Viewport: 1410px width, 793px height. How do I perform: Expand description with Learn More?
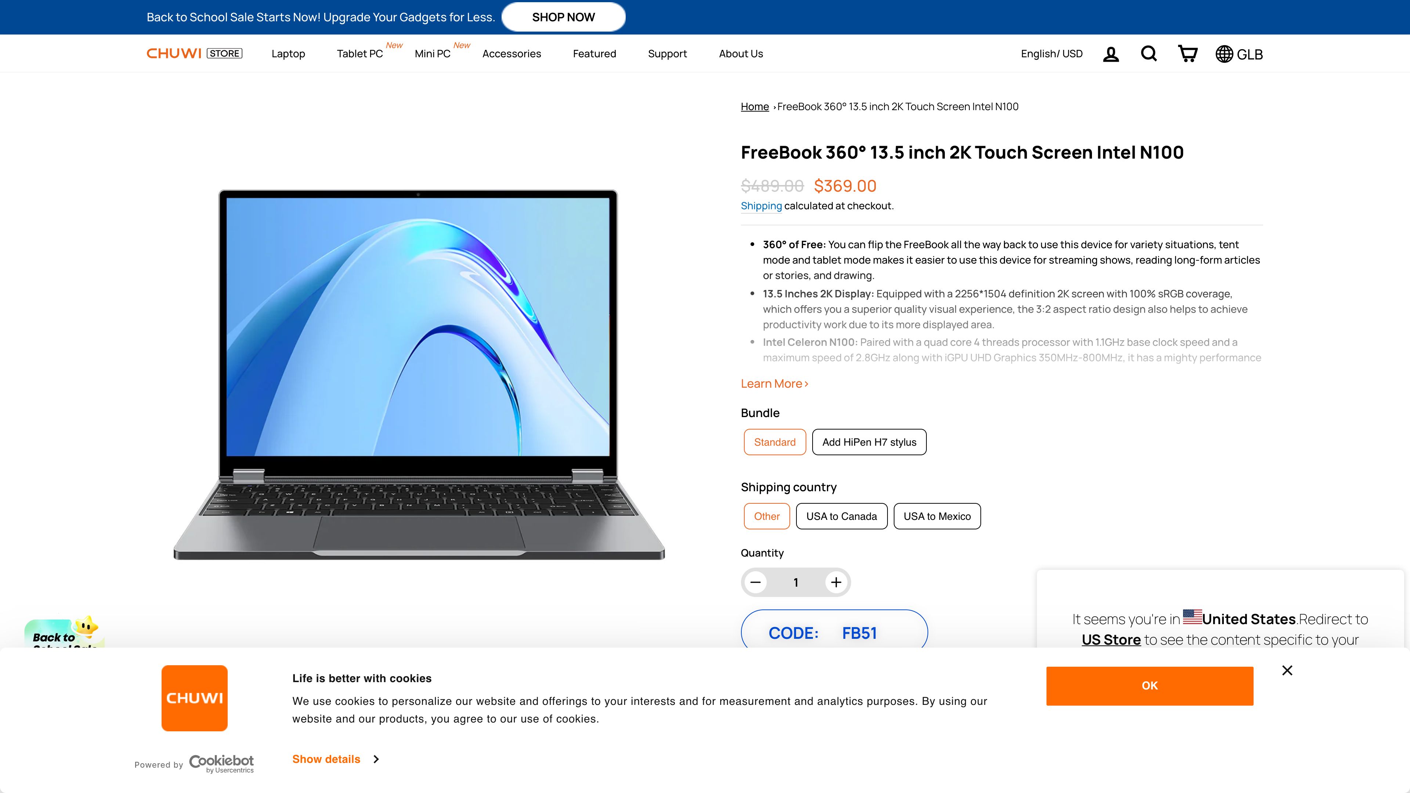pyautogui.click(x=774, y=384)
